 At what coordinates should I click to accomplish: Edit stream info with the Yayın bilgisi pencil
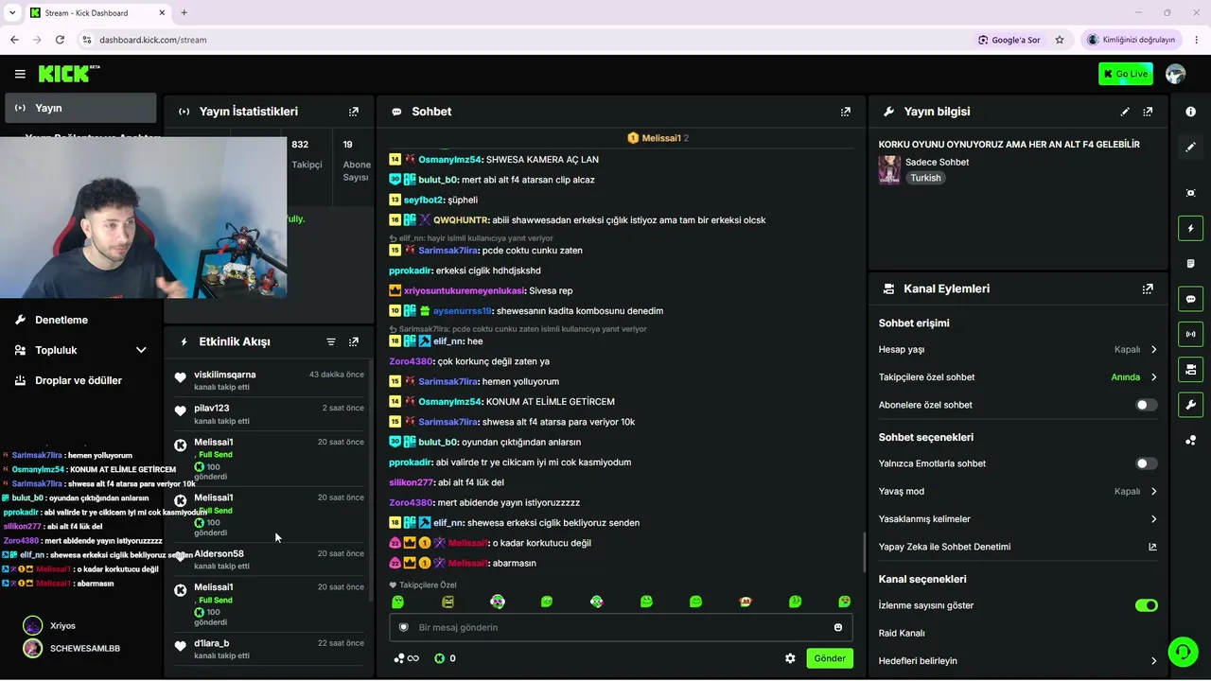coord(1125,112)
